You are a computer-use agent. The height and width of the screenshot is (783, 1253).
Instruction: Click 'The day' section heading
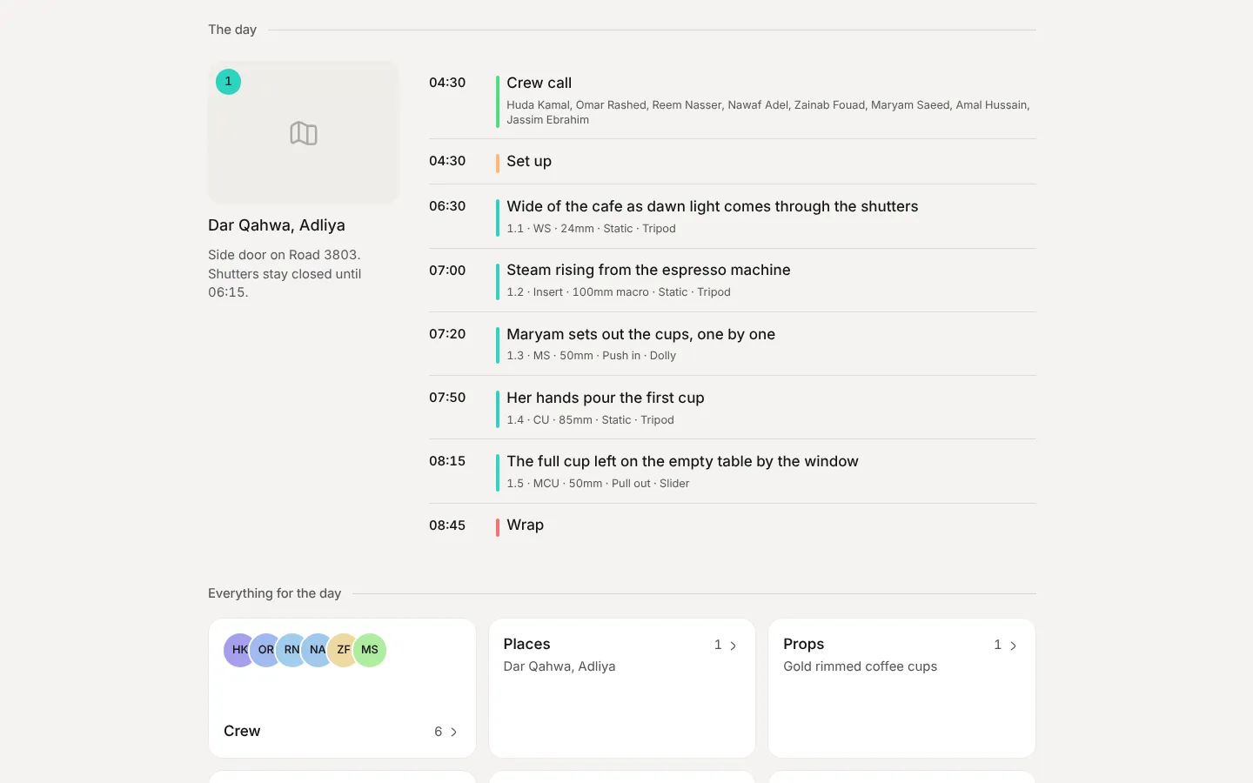coord(232,30)
